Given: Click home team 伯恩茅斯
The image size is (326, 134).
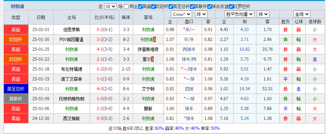Looking at the screenshot, I should (x=71, y=30).
